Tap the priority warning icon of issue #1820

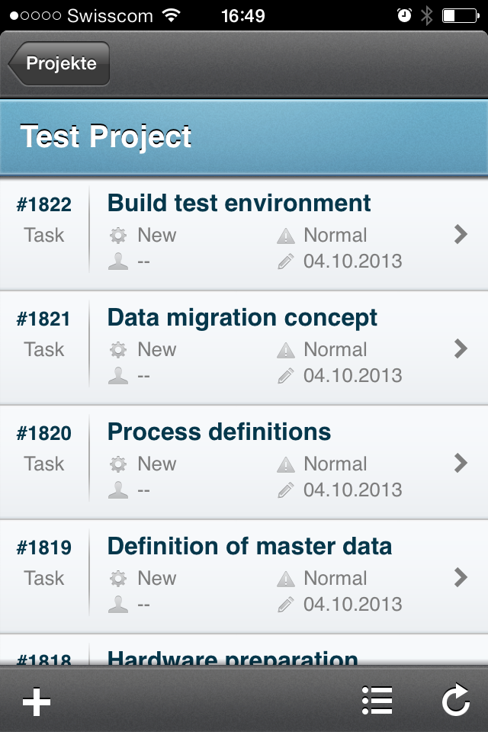coord(286,464)
